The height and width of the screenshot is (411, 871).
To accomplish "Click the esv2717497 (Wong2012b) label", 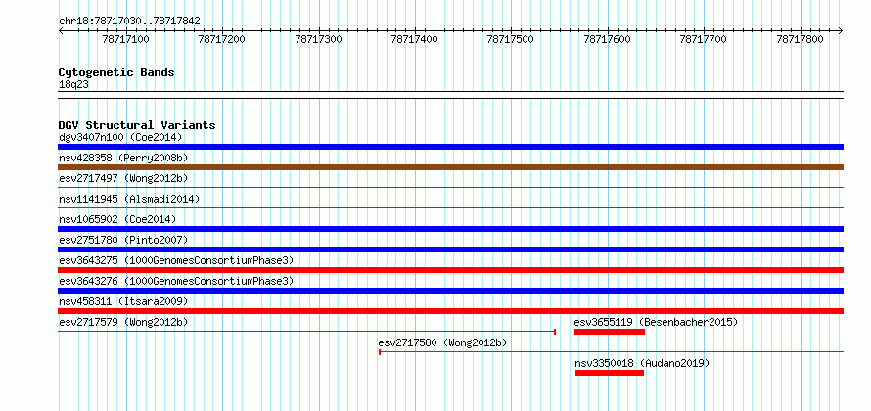I will click(x=123, y=178).
